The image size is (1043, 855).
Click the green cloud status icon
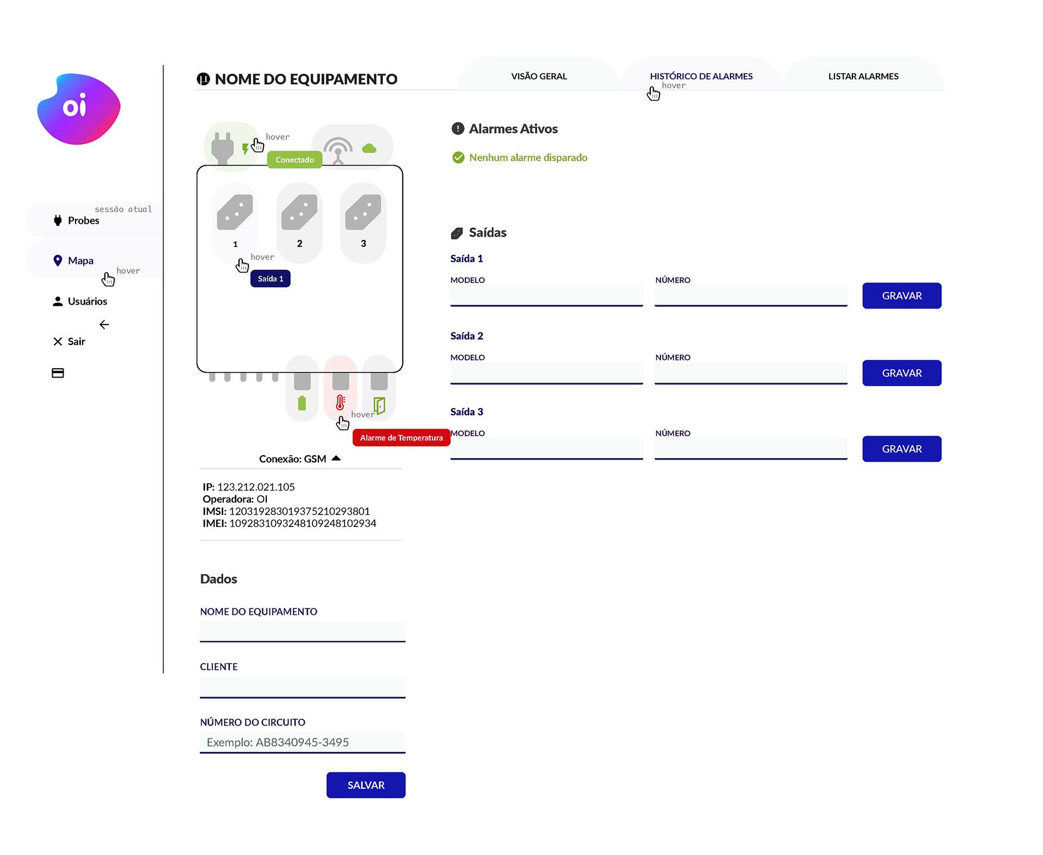point(369,148)
